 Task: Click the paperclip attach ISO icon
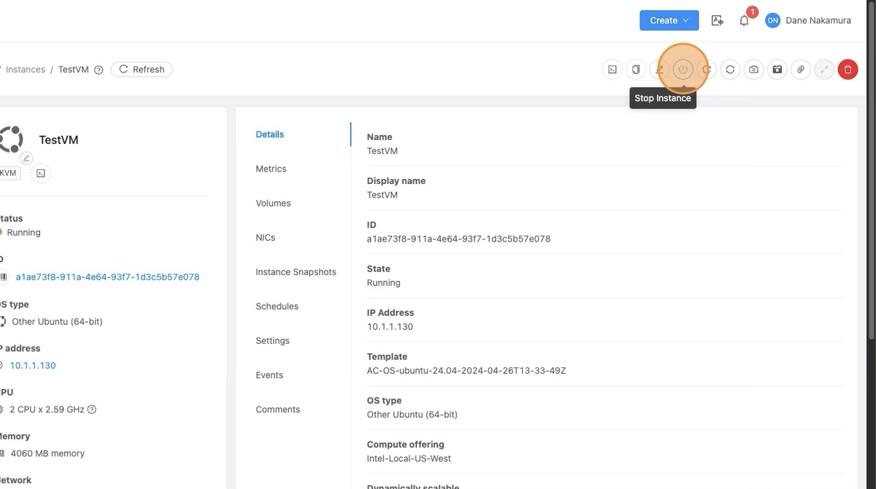click(801, 69)
